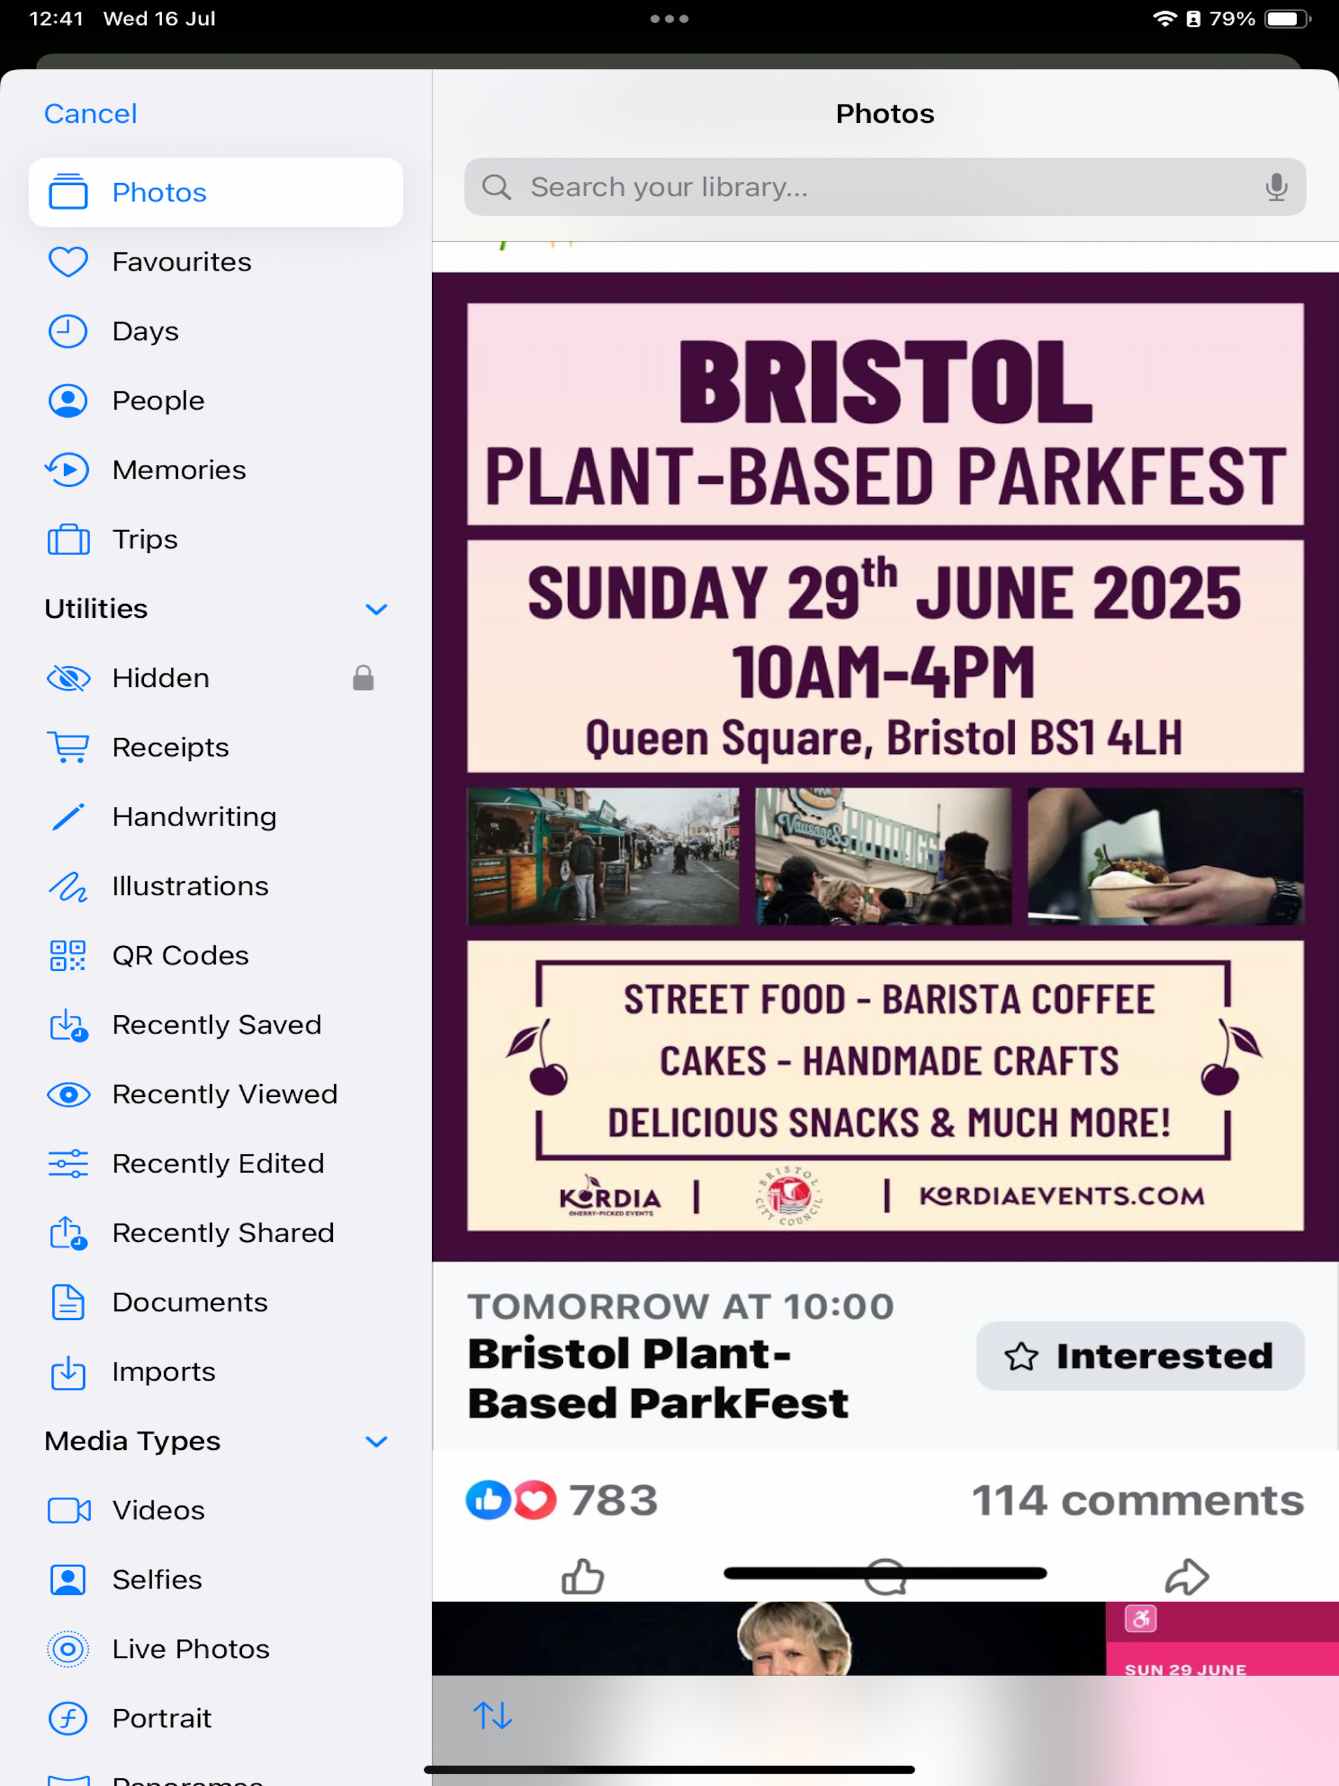Screen dimensions: 1339x1786
Task: Open the Selfies media type label
Action: point(158,1580)
